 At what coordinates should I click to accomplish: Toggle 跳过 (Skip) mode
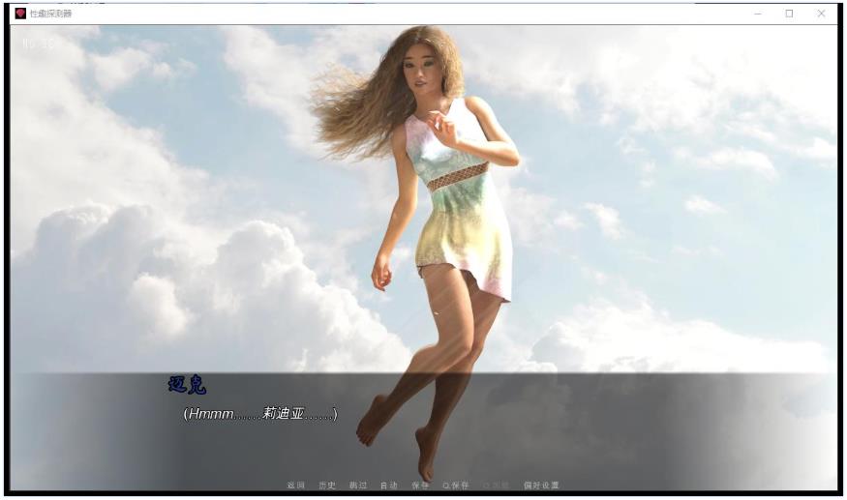point(358,485)
